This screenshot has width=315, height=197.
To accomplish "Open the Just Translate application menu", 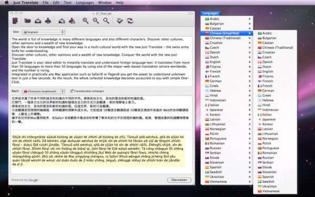I will 26,3.
